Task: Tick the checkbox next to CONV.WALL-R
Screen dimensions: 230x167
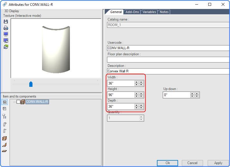Action: 19,102
